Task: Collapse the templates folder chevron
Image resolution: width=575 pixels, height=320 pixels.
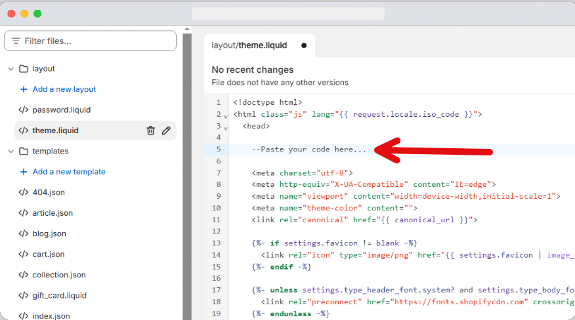Action: click(11, 151)
